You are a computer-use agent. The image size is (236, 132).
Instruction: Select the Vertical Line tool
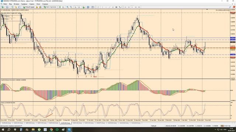pos(103,7)
